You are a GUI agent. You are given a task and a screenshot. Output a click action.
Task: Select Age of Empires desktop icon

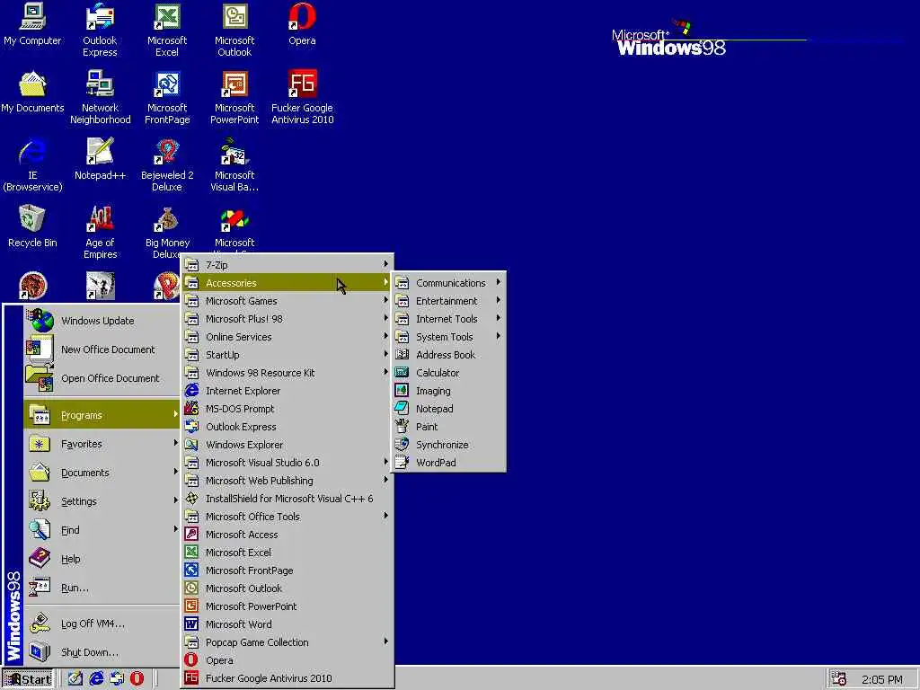100,232
